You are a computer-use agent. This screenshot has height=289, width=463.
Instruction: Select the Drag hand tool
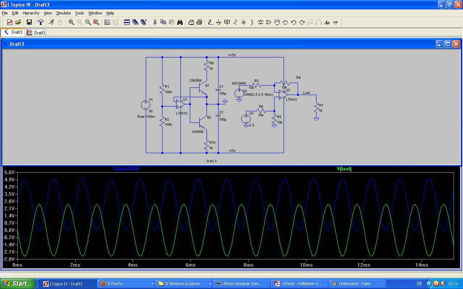pos(285,22)
